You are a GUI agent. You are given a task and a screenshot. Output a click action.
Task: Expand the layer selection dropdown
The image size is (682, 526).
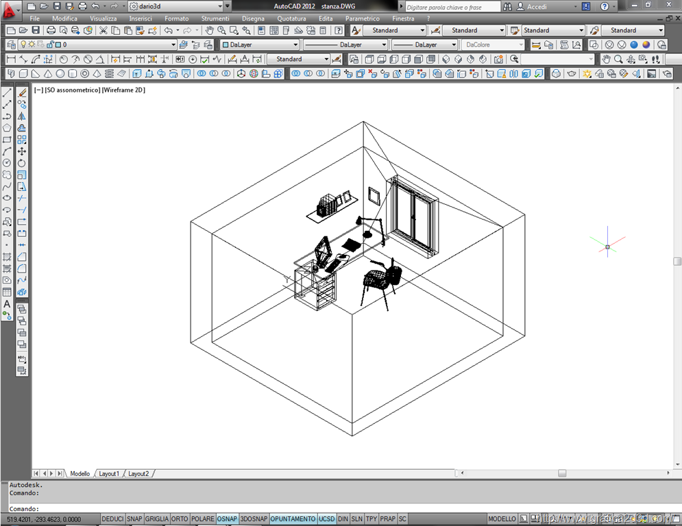tap(173, 45)
